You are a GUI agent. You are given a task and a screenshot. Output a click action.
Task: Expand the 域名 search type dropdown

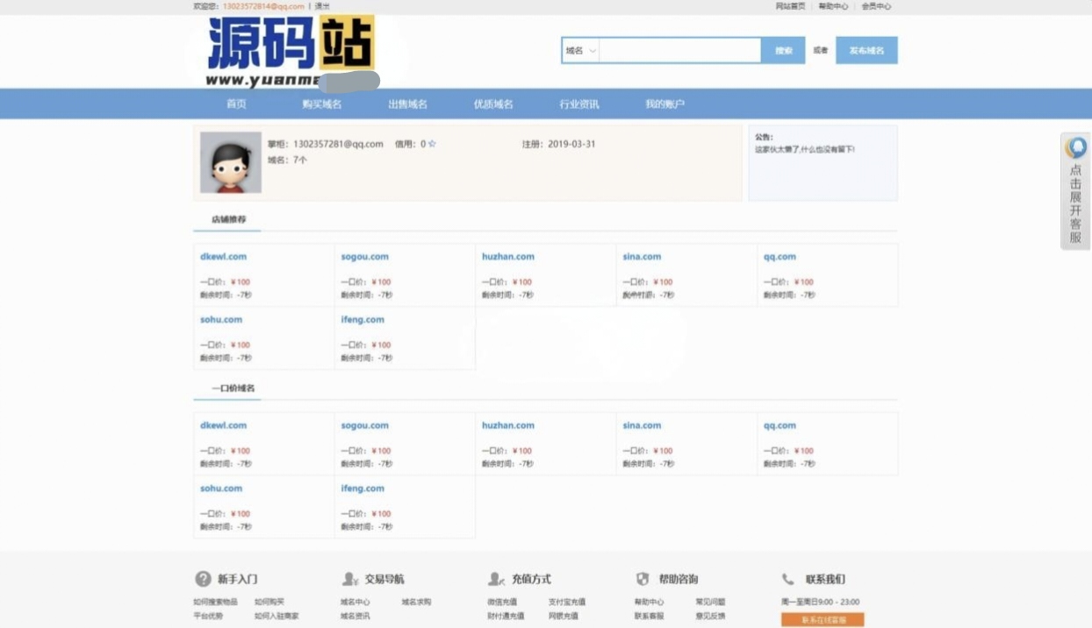point(580,51)
